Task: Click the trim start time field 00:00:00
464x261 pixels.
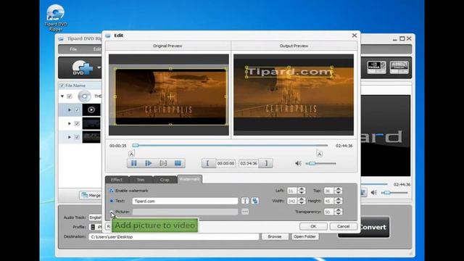Action: [225, 163]
